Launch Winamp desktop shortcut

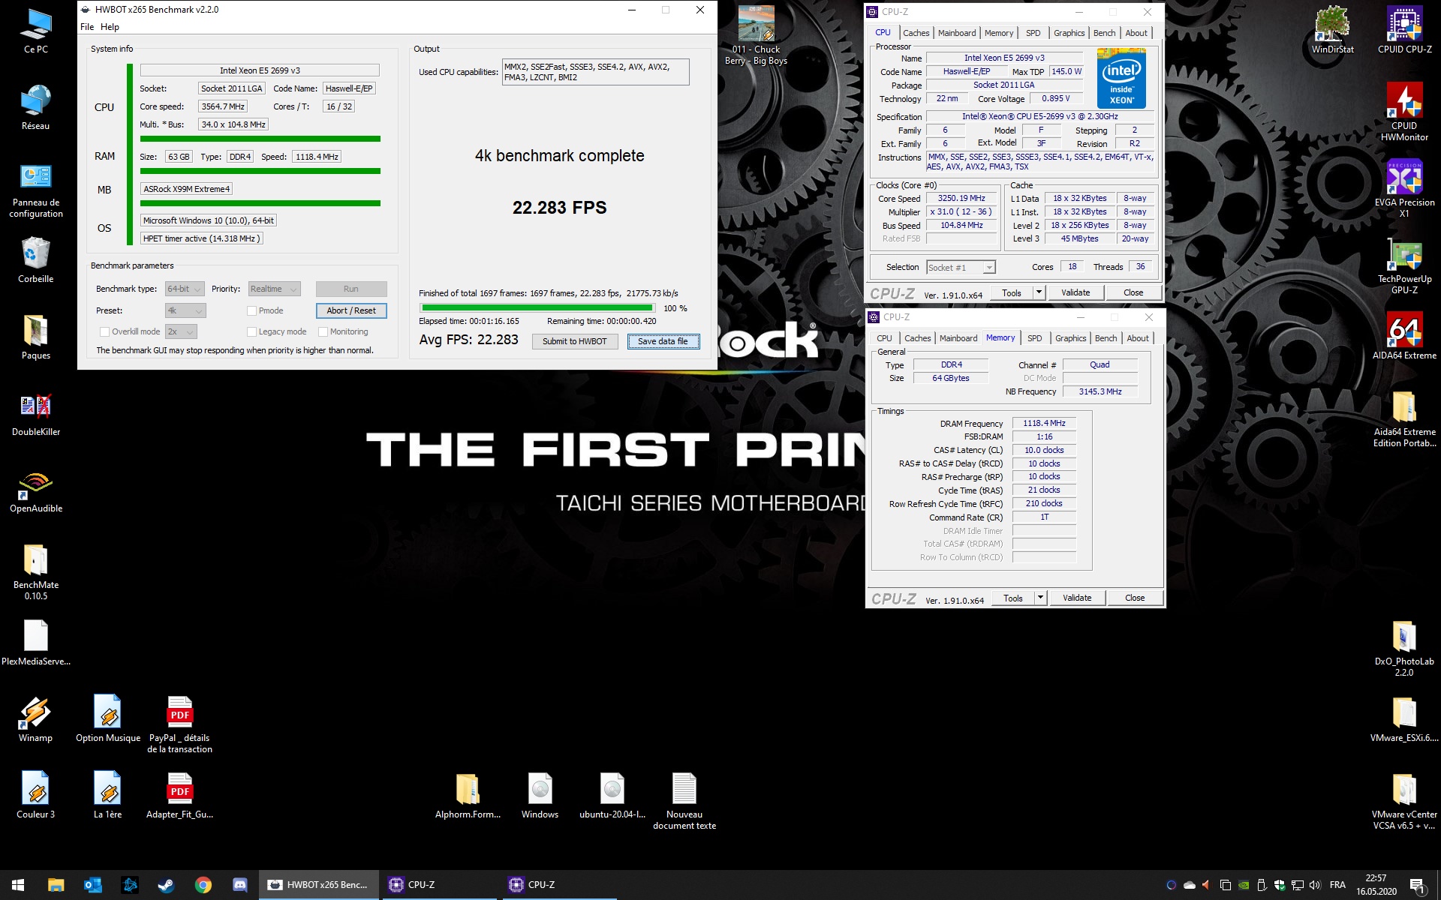(x=35, y=720)
